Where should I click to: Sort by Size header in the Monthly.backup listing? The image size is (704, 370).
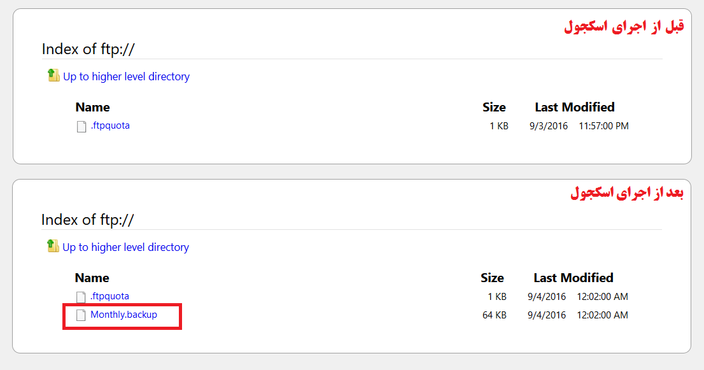pyautogui.click(x=492, y=278)
